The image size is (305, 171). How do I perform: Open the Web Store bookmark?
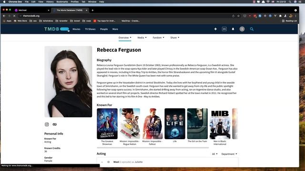pyautogui.click(x=20, y=21)
